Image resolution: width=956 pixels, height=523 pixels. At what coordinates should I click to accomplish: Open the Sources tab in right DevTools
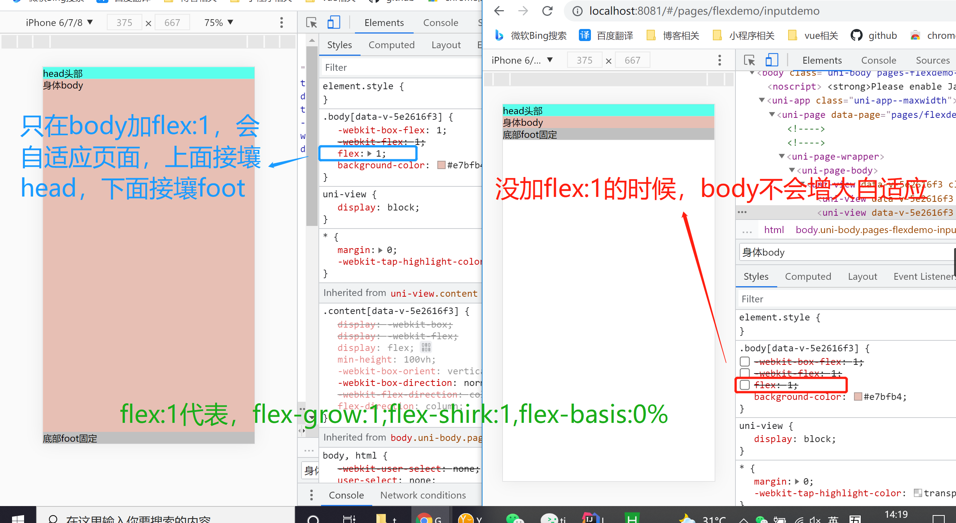click(x=932, y=60)
